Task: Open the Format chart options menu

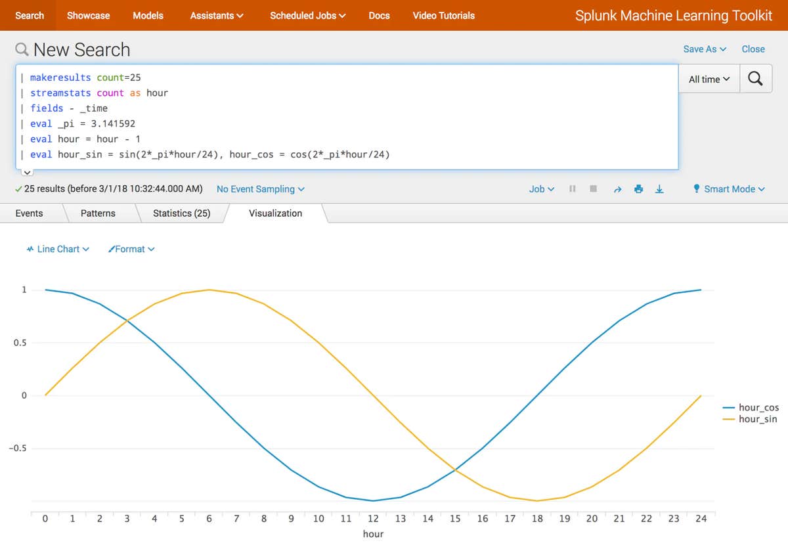Action: click(131, 249)
